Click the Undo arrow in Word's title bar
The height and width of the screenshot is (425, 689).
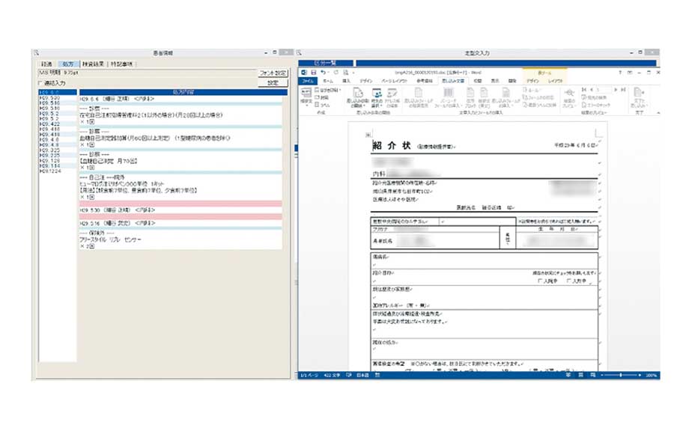(322, 72)
